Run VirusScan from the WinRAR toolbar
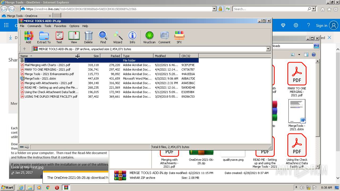The width and height of the screenshot is (340, 191). click(x=149, y=37)
